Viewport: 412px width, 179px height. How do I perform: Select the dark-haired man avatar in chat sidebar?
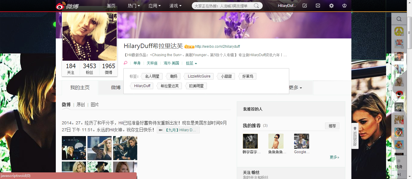(399, 56)
